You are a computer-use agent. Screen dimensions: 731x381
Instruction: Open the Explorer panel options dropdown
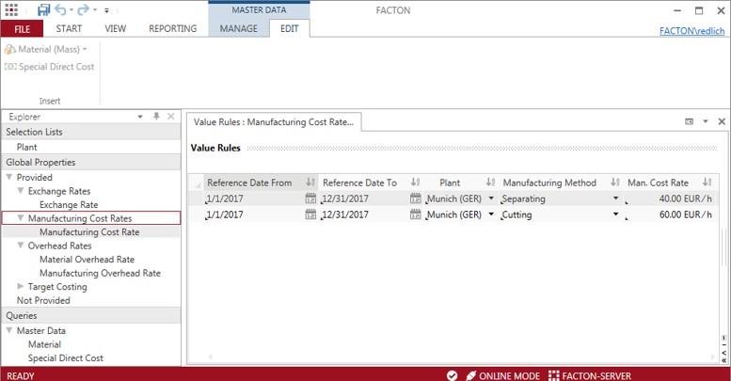[140, 117]
